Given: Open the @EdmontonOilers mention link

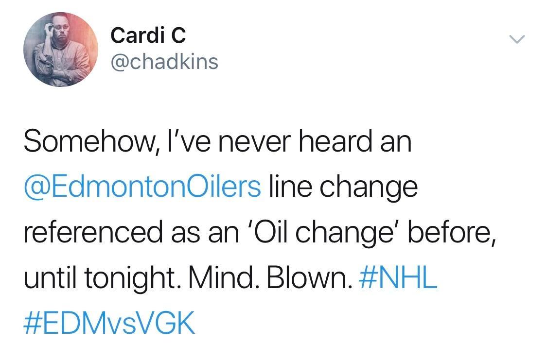Looking at the screenshot, I should [x=142, y=188].
